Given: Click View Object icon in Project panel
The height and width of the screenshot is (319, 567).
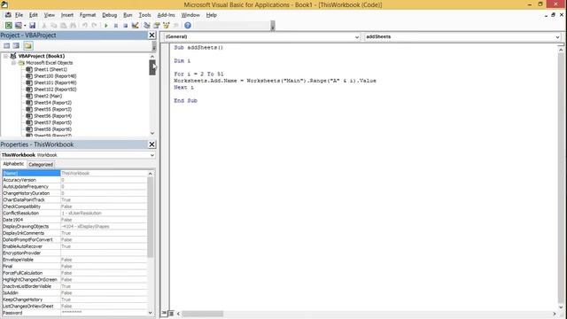Looking at the screenshot, I should (x=16, y=46).
